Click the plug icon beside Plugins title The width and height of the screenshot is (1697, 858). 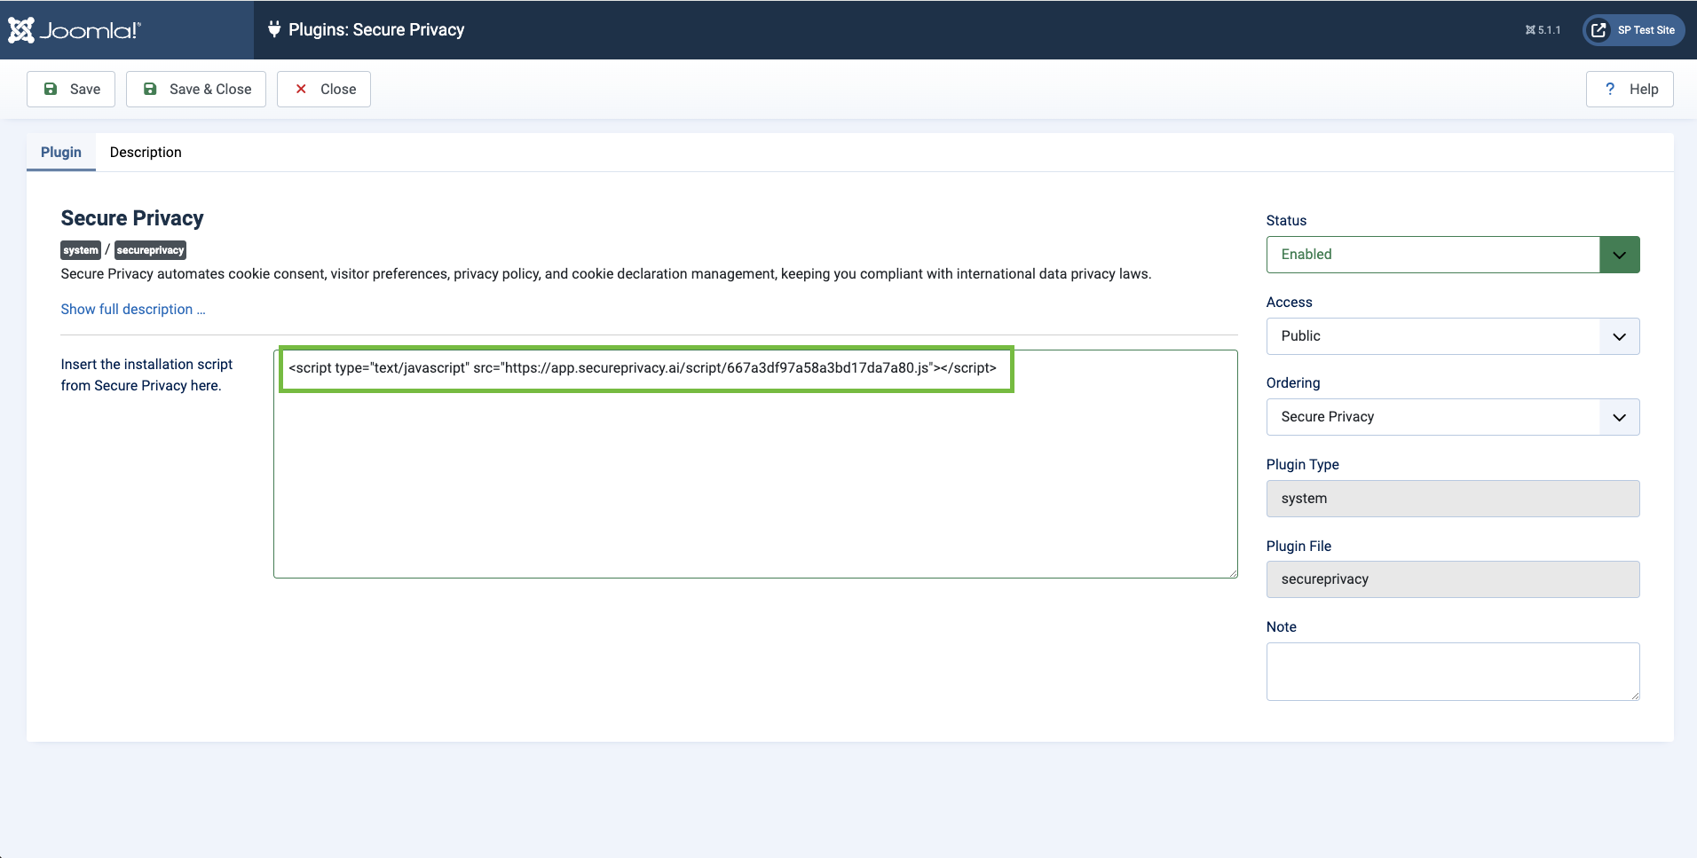[274, 29]
